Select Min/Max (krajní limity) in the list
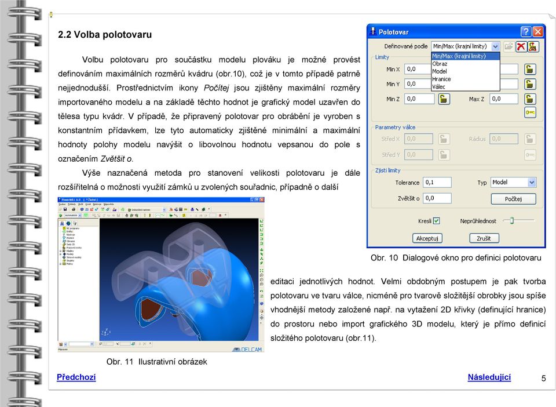556x407 pixels. (466, 56)
